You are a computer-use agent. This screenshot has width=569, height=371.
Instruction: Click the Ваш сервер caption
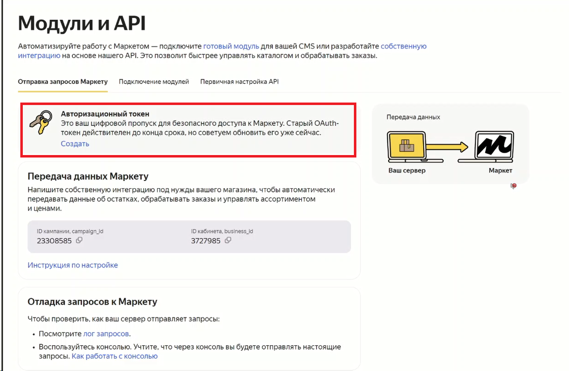pyautogui.click(x=407, y=170)
